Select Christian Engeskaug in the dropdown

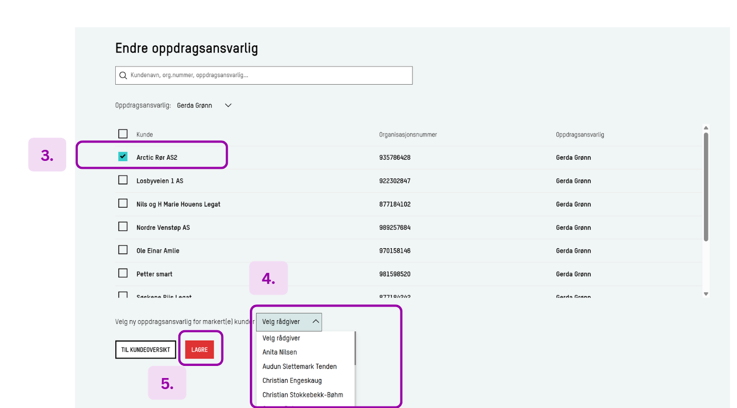click(292, 381)
